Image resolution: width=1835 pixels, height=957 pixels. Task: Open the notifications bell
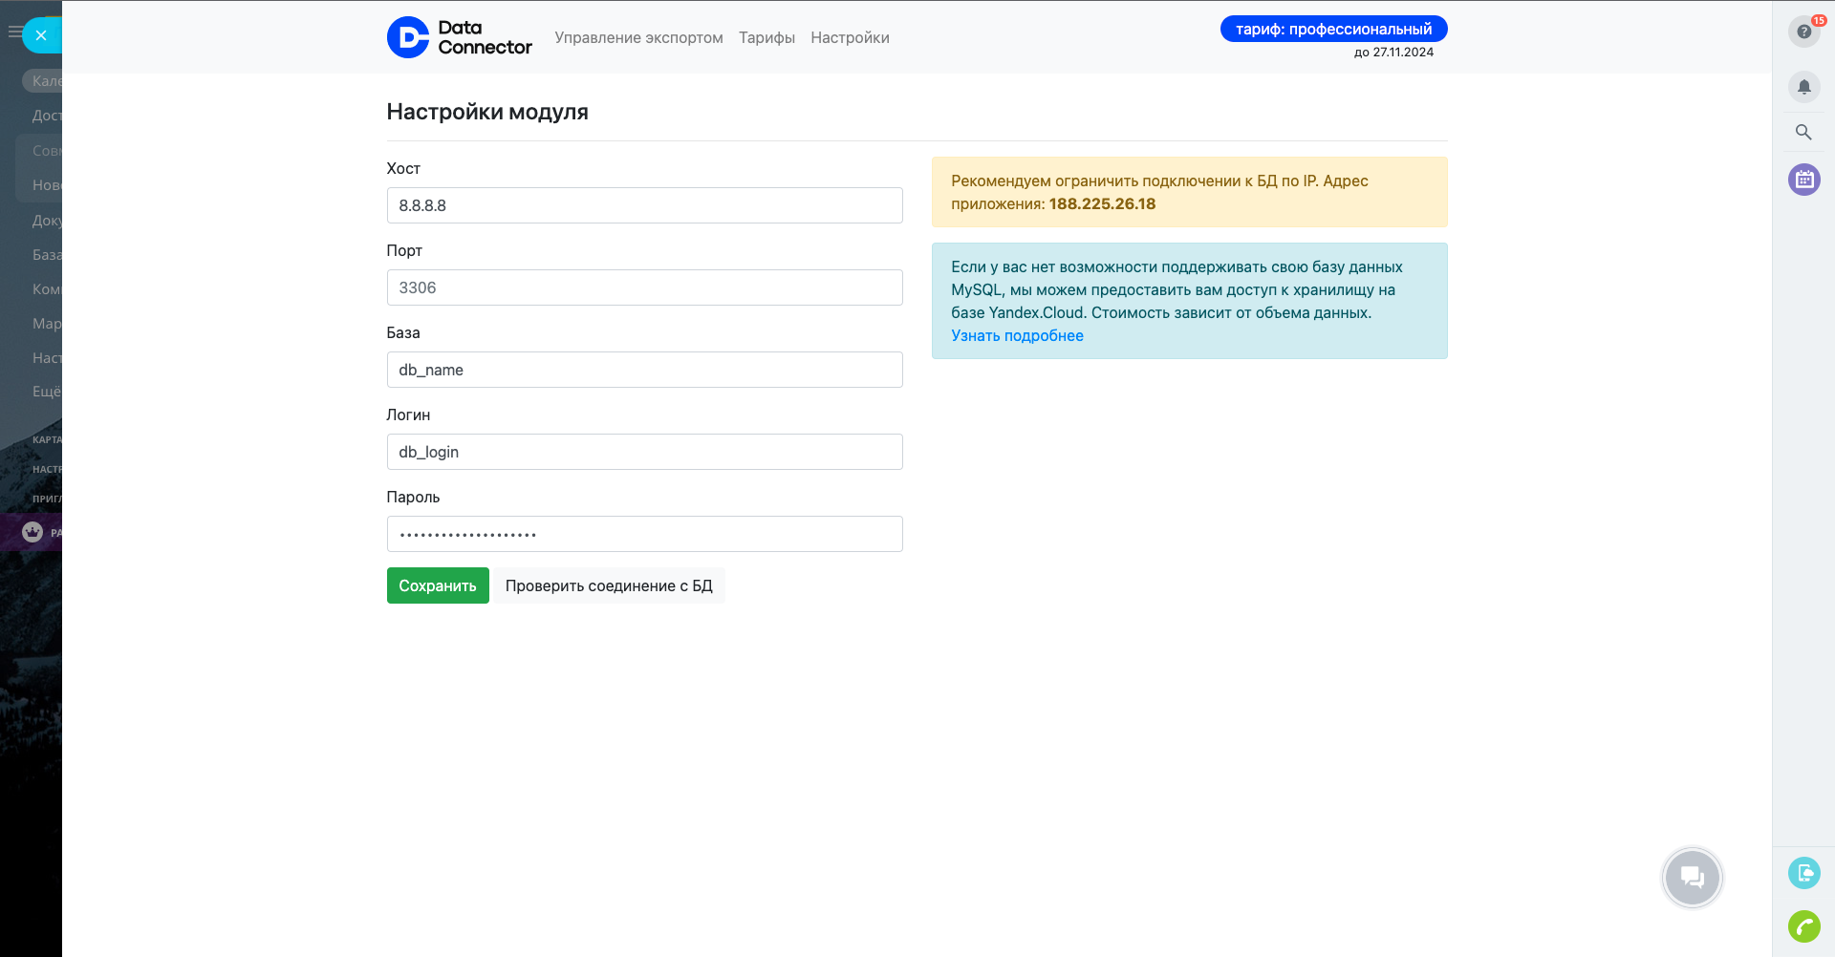coord(1803,87)
